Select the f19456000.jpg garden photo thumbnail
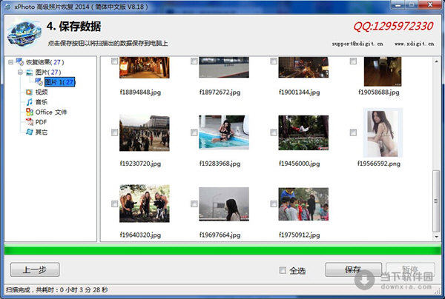 pyautogui.click(x=303, y=132)
